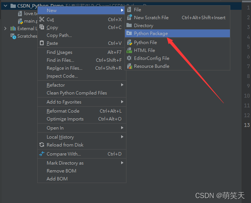Click the Ctrl+Alt+O shortcut text
This screenshot has height=203, width=251.
tap(110, 119)
